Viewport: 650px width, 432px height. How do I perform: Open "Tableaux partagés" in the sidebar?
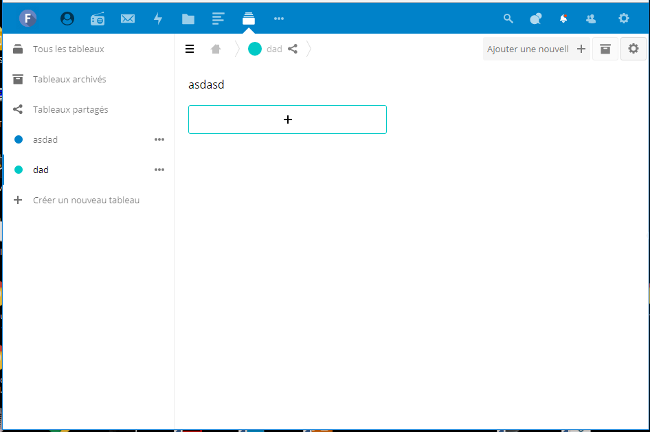tap(71, 109)
